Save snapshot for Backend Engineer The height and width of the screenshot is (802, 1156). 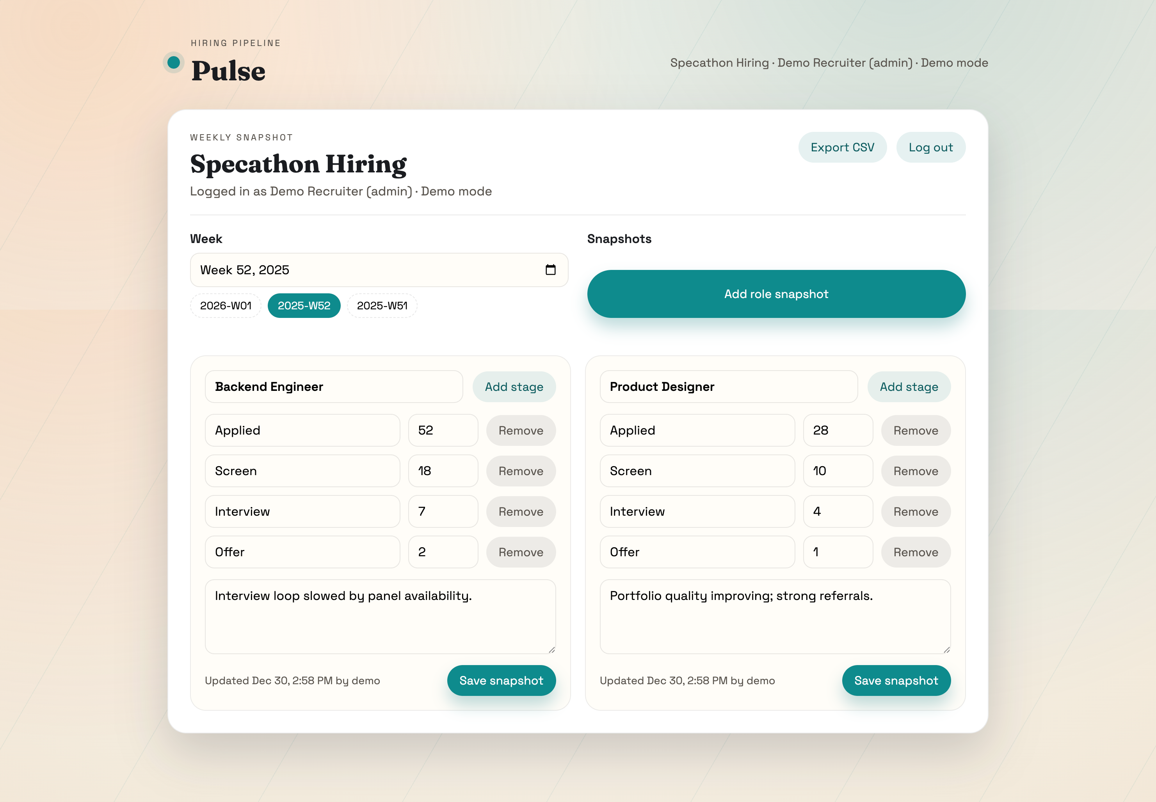pyautogui.click(x=501, y=680)
